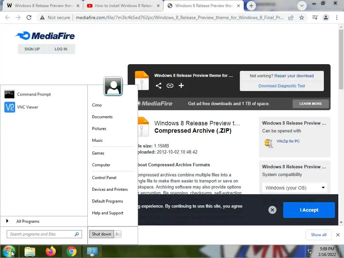The width and height of the screenshot is (344, 258).
Task: Click the Start orb button
Action: coord(9,251)
